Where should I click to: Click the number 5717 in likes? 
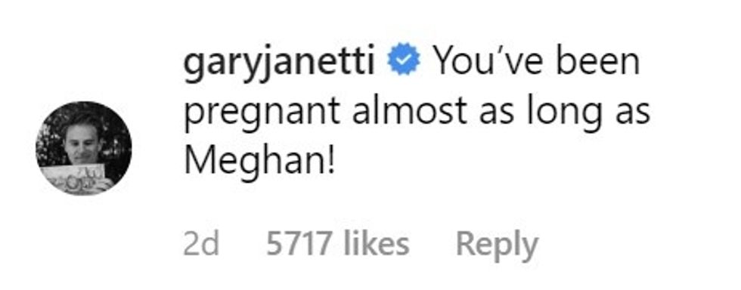pyautogui.click(x=298, y=244)
